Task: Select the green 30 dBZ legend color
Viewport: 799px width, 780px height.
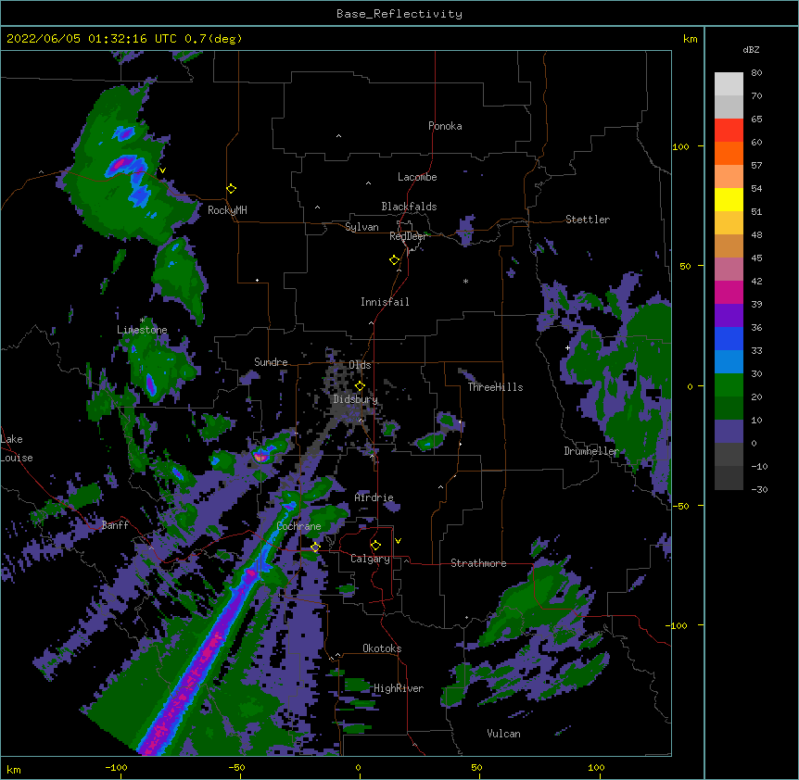Action: coord(729,385)
